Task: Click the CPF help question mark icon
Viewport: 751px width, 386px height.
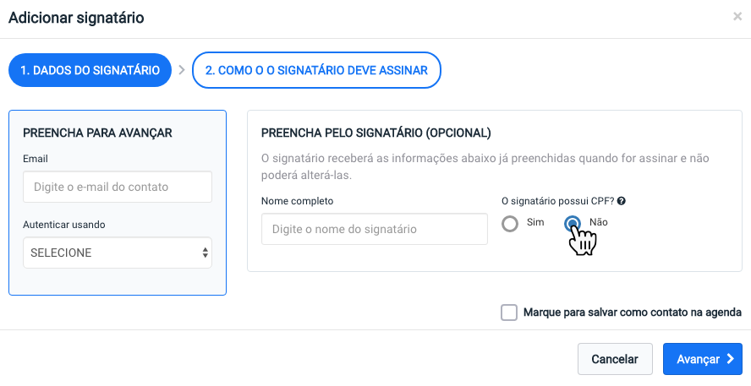Action: click(622, 201)
